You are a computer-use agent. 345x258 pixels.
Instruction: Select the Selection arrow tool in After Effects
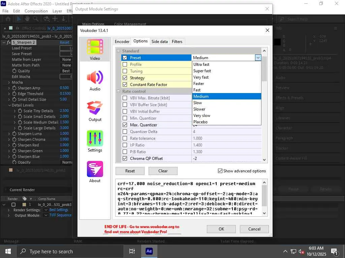pos(19,19)
